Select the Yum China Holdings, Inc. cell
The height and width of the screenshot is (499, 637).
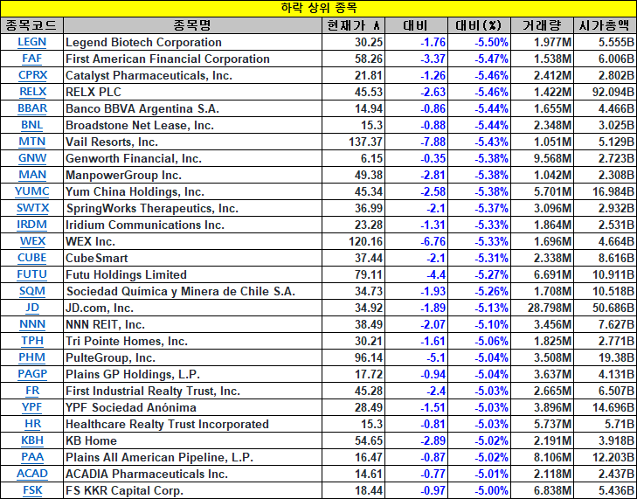(192, 191)
